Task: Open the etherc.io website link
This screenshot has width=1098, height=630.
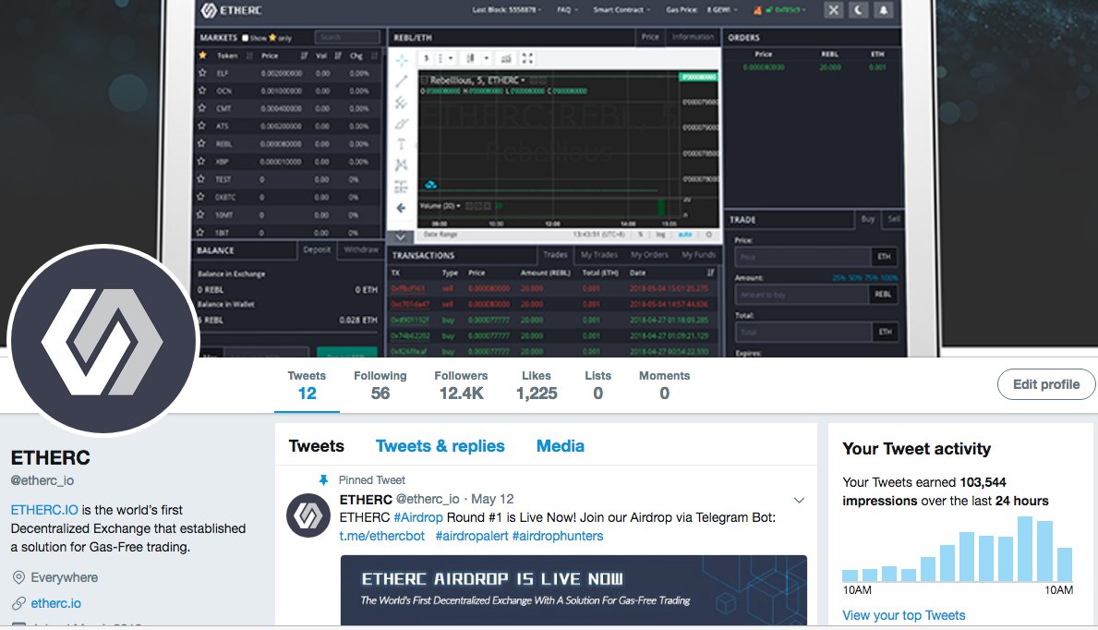Action: coord(56,603)
